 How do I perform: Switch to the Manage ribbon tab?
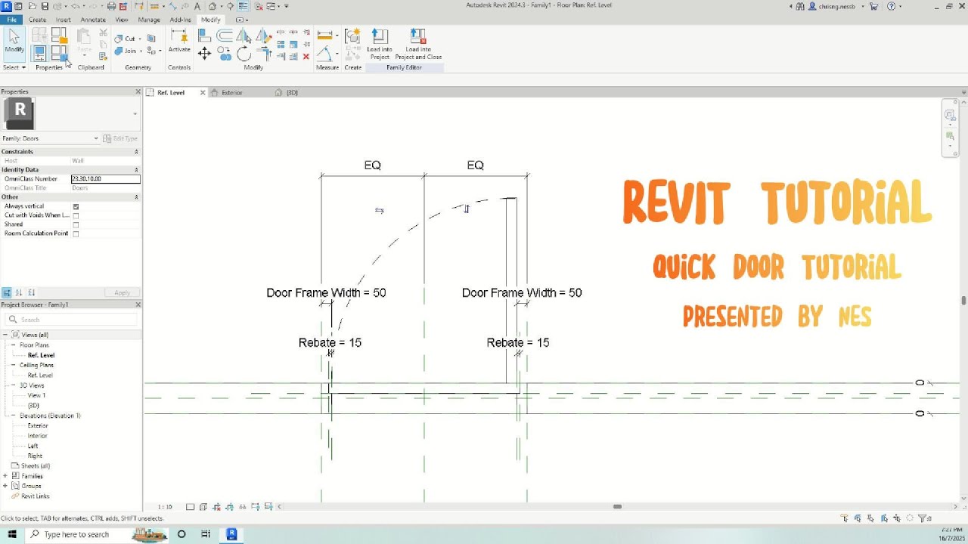coord(148,20)
